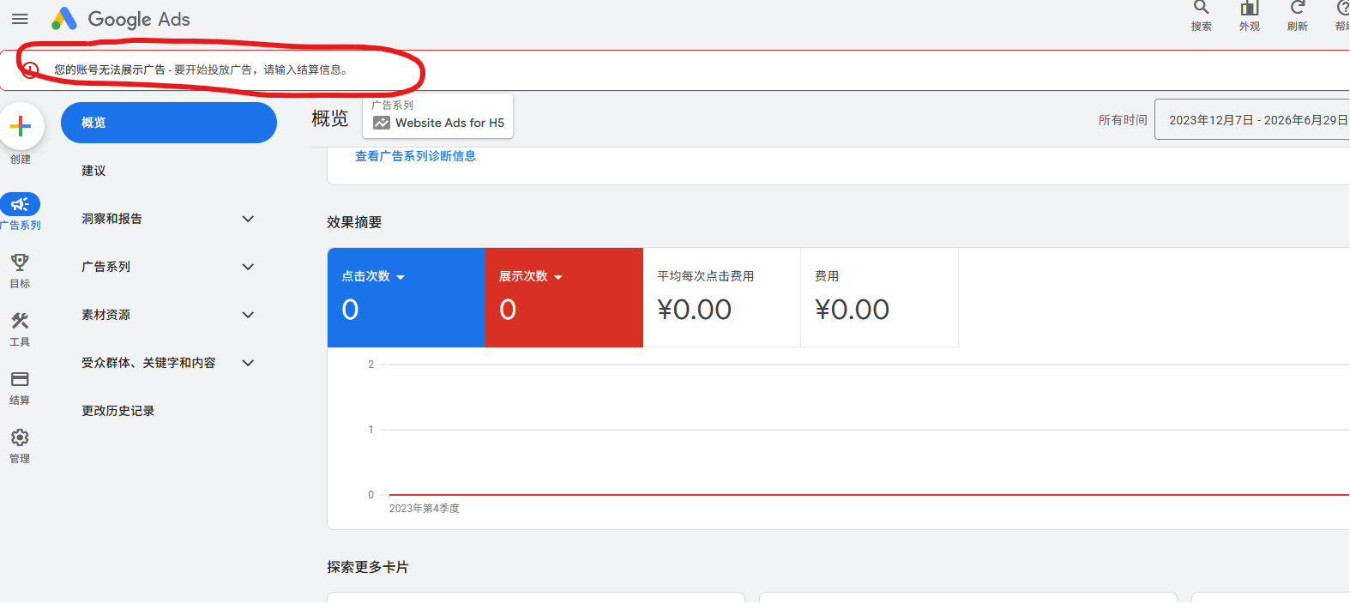1350x603 pixels.
Task: Click the 所有时间 label
Action: pos(1123,120)
